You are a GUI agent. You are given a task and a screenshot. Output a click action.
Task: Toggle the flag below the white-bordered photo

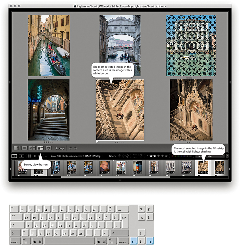(97, 142)
